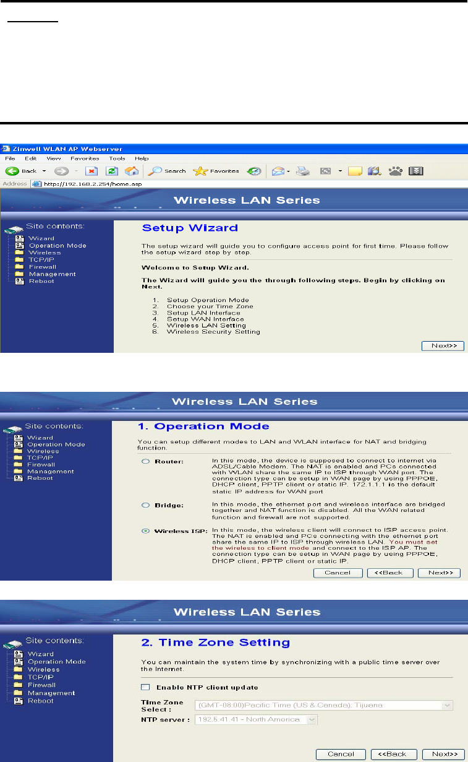468x762 pixels.
Task: Click Operation Mode icon in Setup Wizard sidebar
Action: (20, 246)
